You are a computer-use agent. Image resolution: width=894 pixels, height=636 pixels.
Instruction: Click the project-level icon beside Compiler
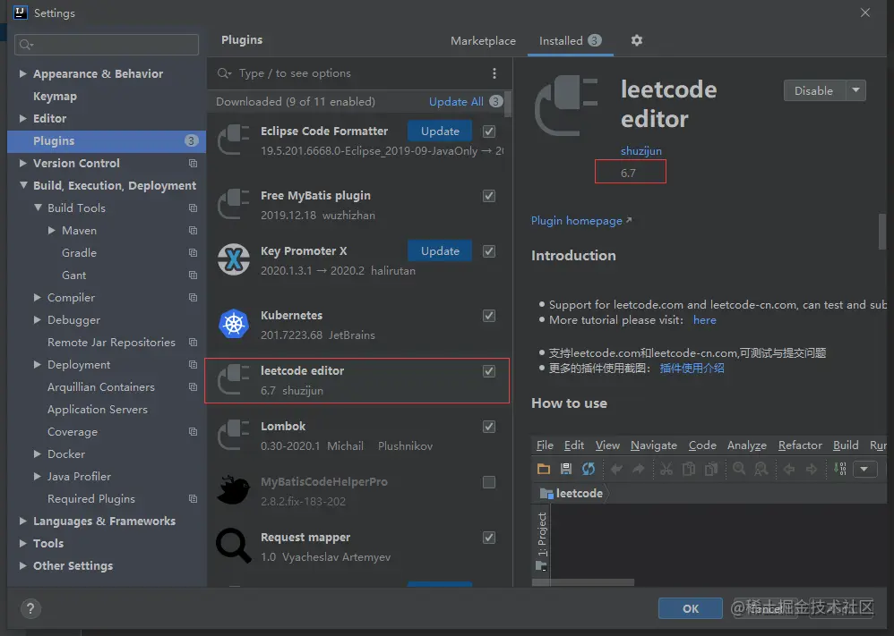pos(193,298)
